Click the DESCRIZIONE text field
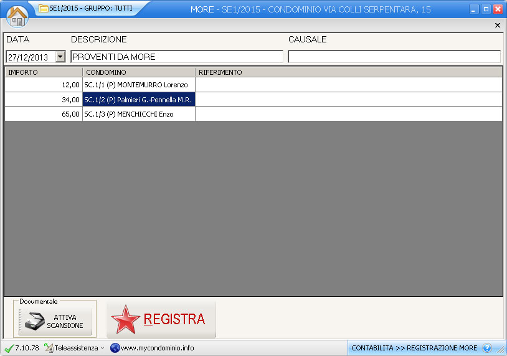This screenshot has width=507, height=356. [177, 57]
